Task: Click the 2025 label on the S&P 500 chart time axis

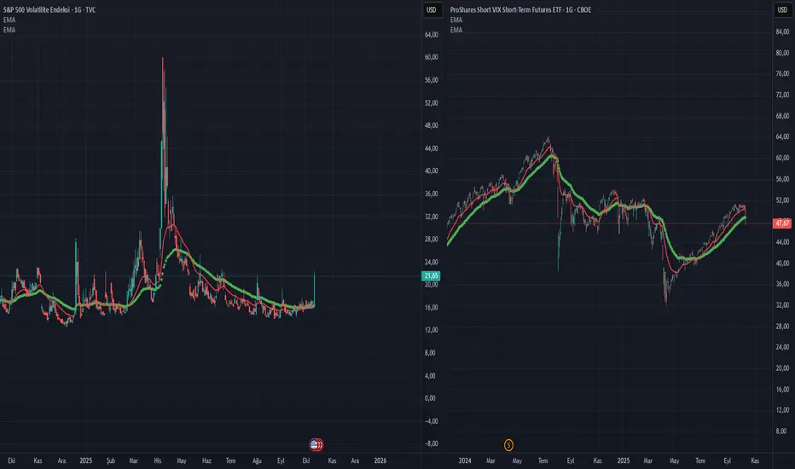Action: (x=85, y=460)
